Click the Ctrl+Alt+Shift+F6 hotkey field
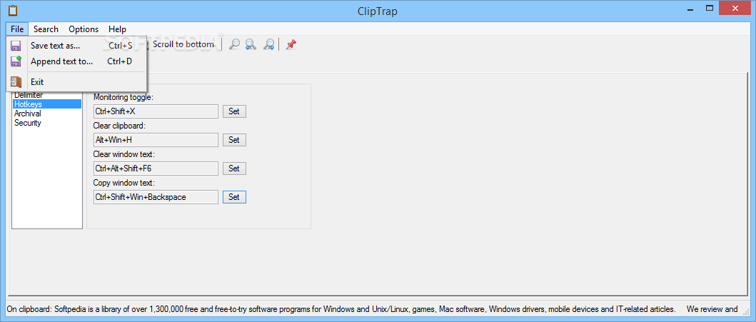756x322 pixels. pos(156,168)
